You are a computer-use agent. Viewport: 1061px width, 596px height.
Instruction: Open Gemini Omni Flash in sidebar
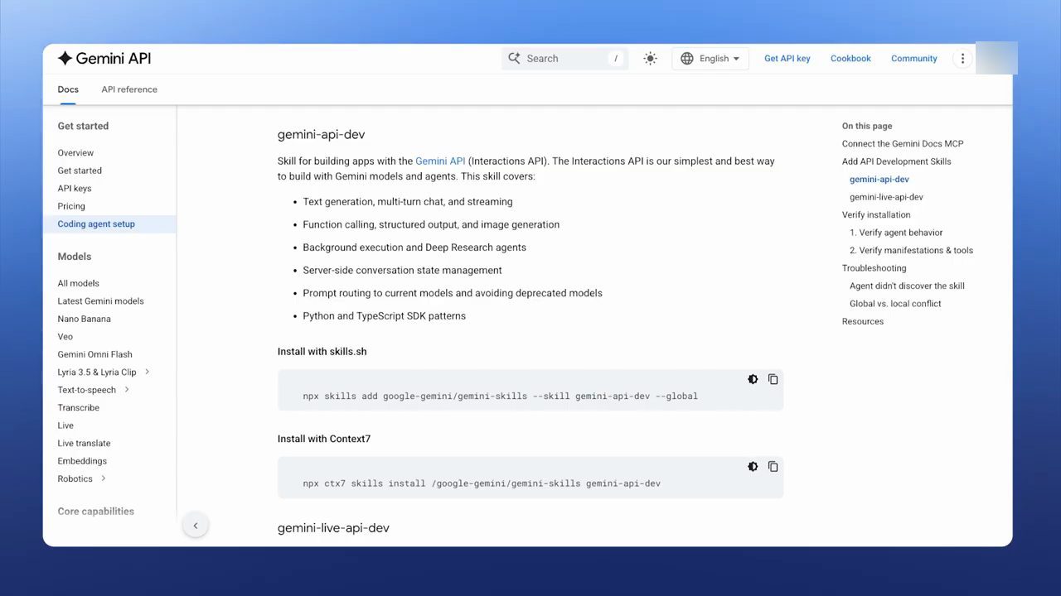(94, 354)
